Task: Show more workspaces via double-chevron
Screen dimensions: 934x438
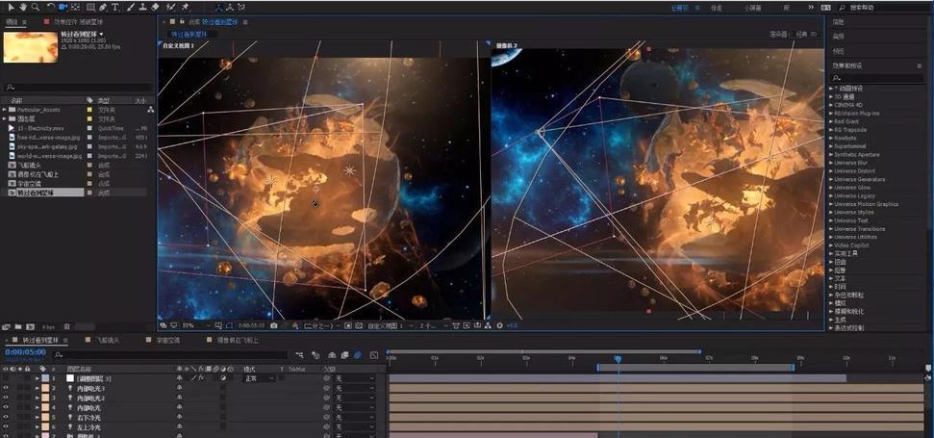Action: tap(811, 8)
